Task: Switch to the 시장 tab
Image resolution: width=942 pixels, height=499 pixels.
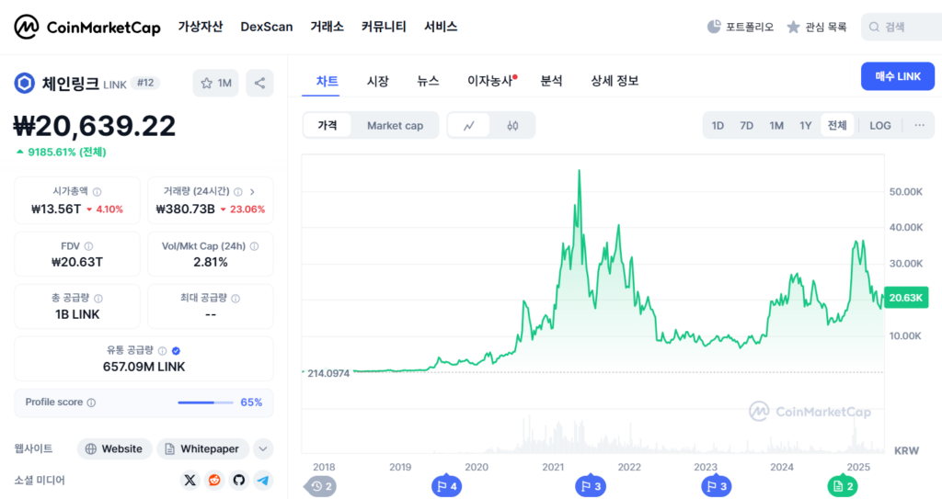Action: pyautogui.click(x=377, y=81)
